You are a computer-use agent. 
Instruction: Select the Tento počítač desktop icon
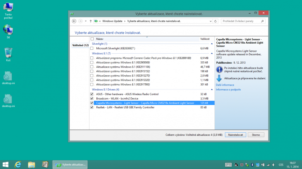[x=8, y=11]
